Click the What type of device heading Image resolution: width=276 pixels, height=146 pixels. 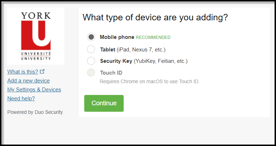tap(155, 17)
